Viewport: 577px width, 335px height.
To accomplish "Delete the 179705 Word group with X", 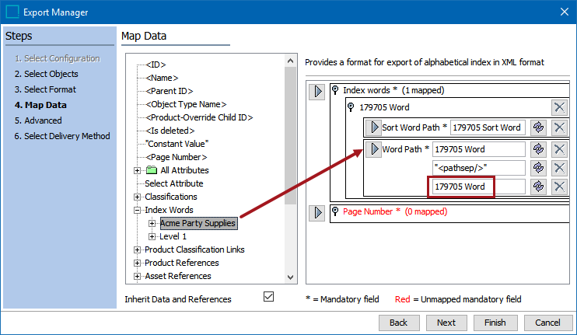I will [558, 107].
